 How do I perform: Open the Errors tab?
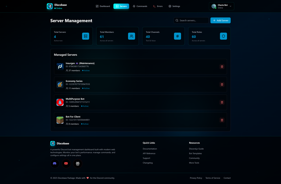(x=158, y=6)
